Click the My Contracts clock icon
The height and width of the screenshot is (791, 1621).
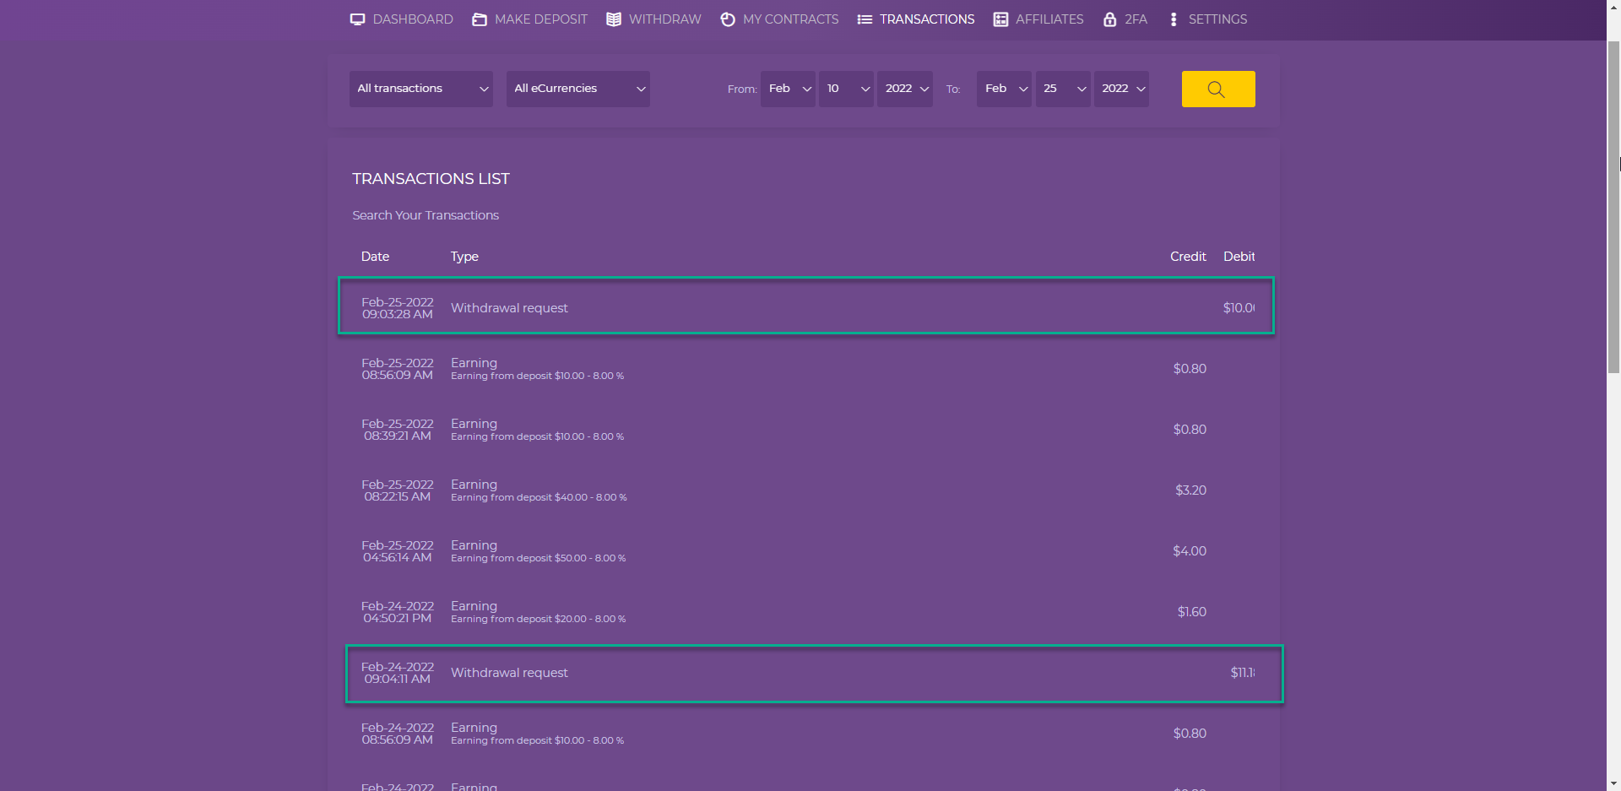click(728, 19)
